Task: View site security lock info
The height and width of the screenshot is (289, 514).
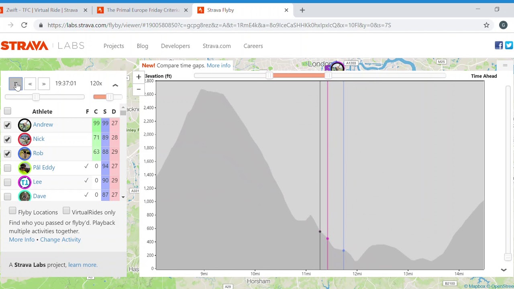Action: coord(41,25)
